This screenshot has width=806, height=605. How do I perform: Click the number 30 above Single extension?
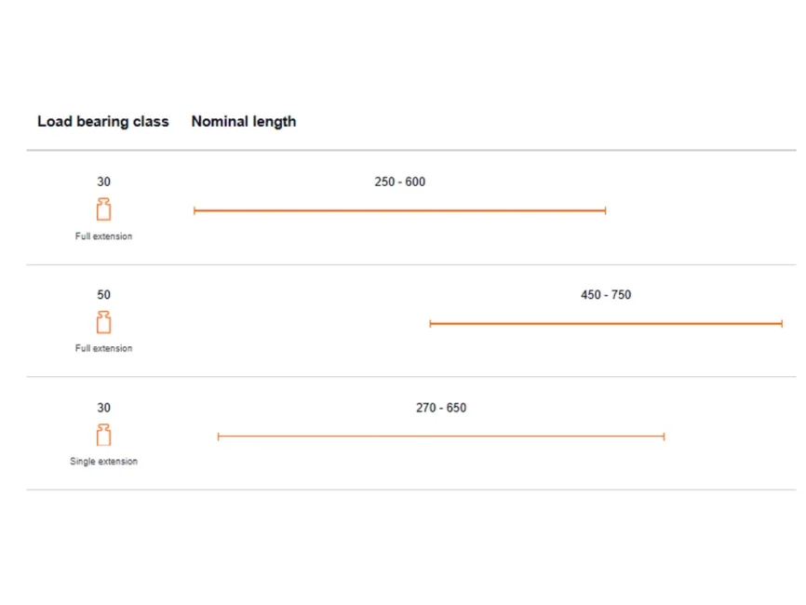click(103, 408)
